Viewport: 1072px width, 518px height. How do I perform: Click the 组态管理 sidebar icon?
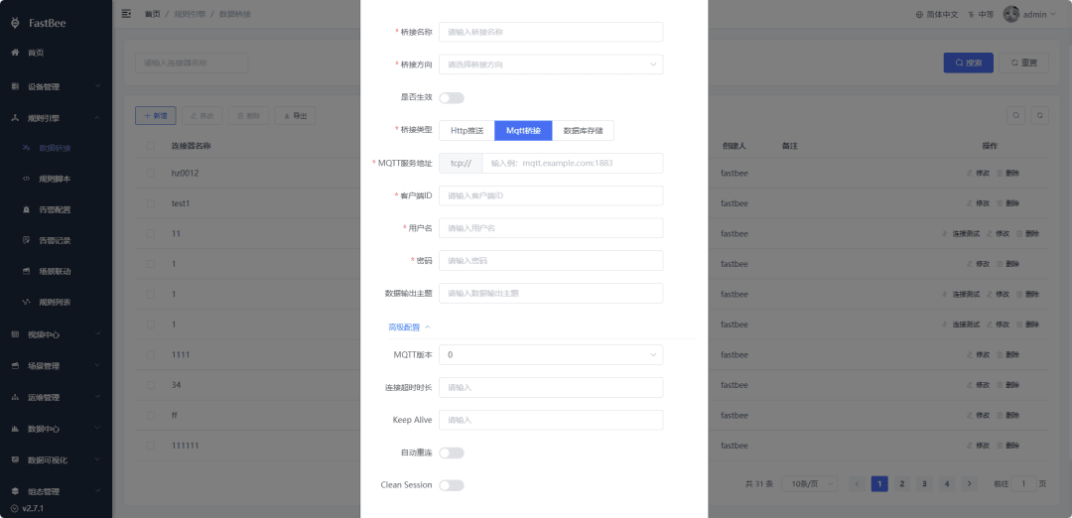pos(15,491)
